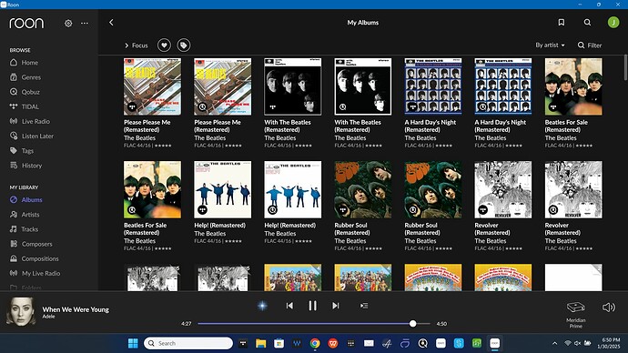Select Albums under My Library
Screen dimensions: 628x353
[x=32, y=200]
